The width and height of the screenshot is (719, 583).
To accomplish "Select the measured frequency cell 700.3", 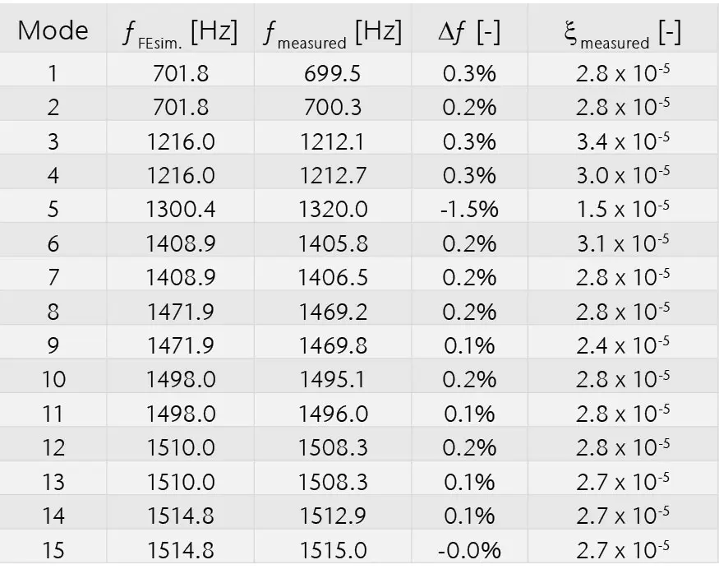I will [332, 107].
